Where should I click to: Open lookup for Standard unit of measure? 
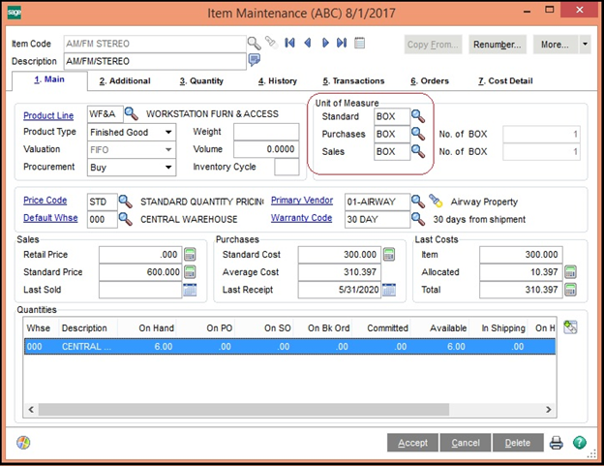418,117
